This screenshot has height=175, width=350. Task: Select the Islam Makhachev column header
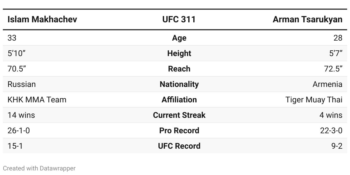click(42, 19)
